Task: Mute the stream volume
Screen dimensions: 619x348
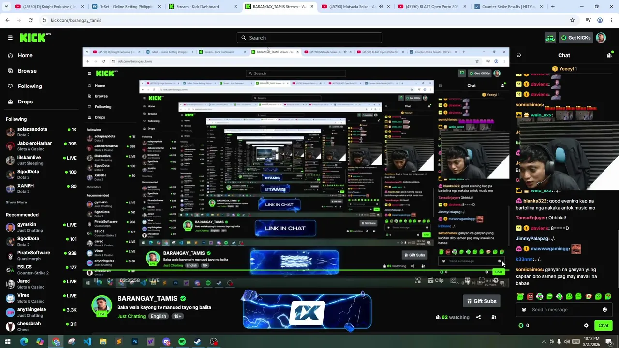Action: [x=110, y=281]
